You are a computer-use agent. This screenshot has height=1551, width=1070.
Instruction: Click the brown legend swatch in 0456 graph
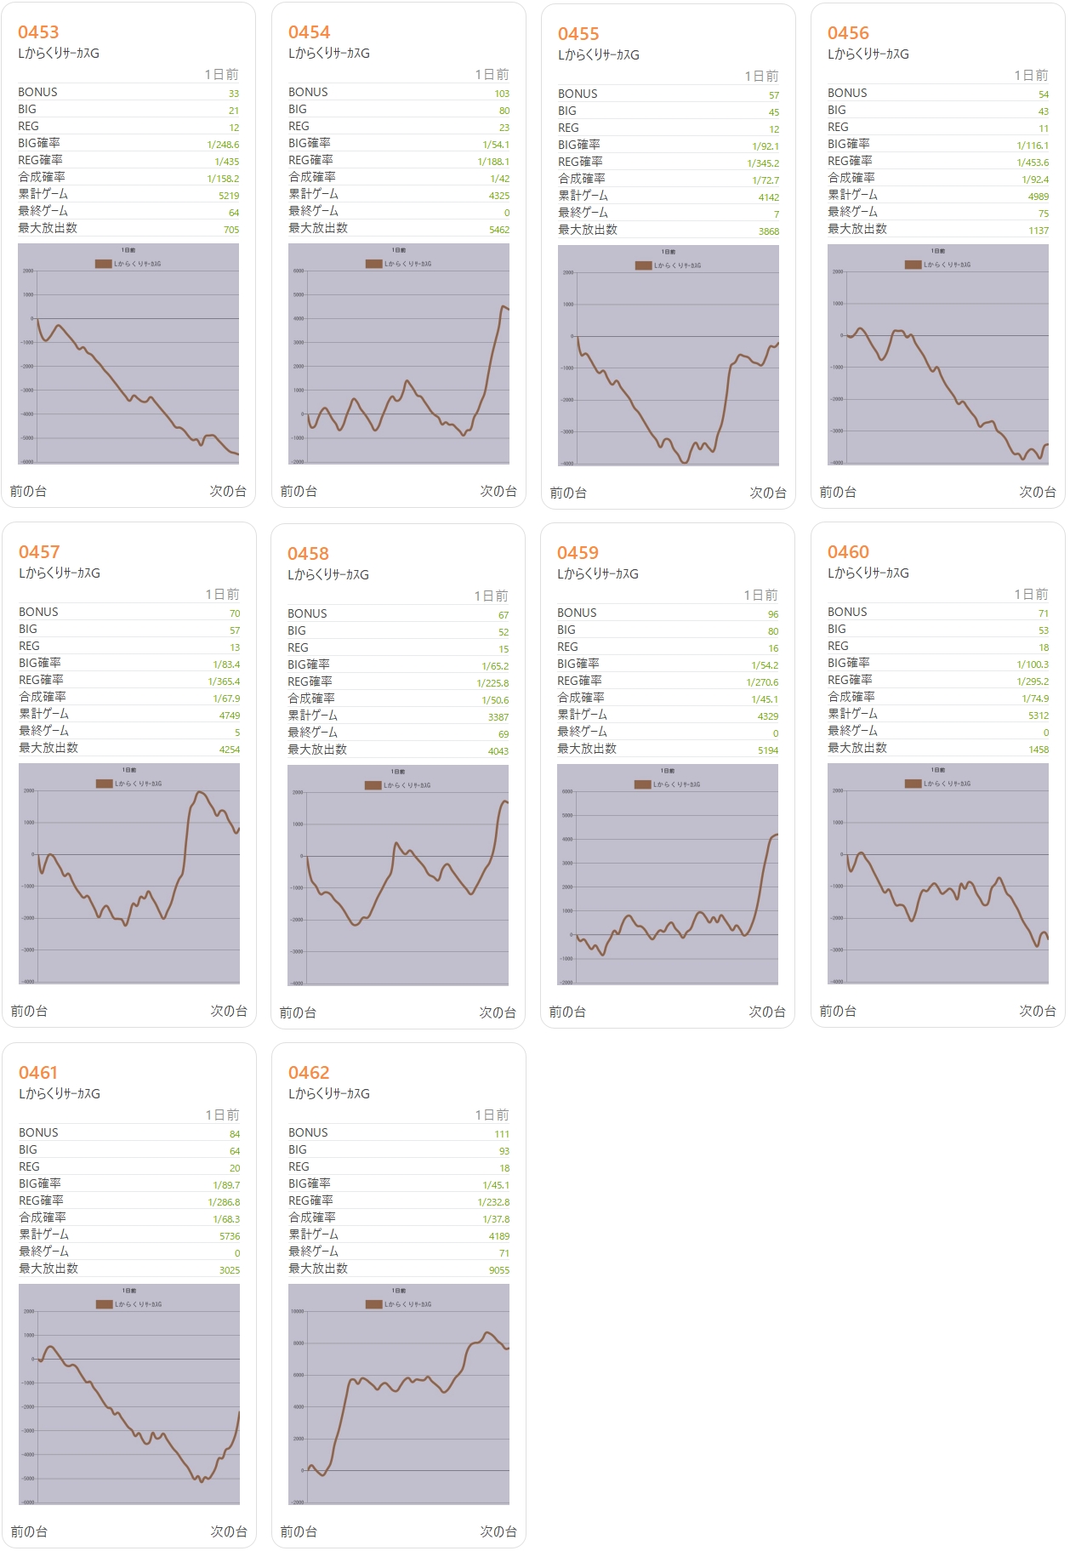click(913, 265)
